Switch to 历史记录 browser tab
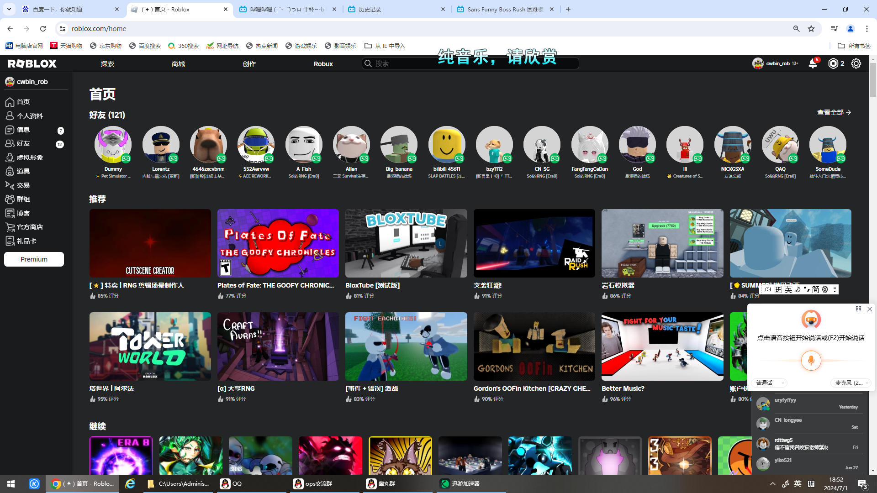The height and width of the screenshot is (493, 877). point(396,9)
